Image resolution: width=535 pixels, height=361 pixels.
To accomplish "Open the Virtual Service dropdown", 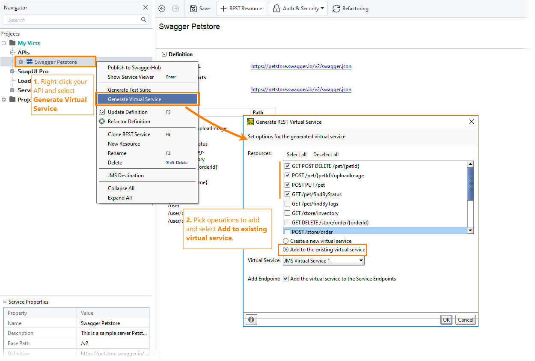I will click(x=323, y=260).
